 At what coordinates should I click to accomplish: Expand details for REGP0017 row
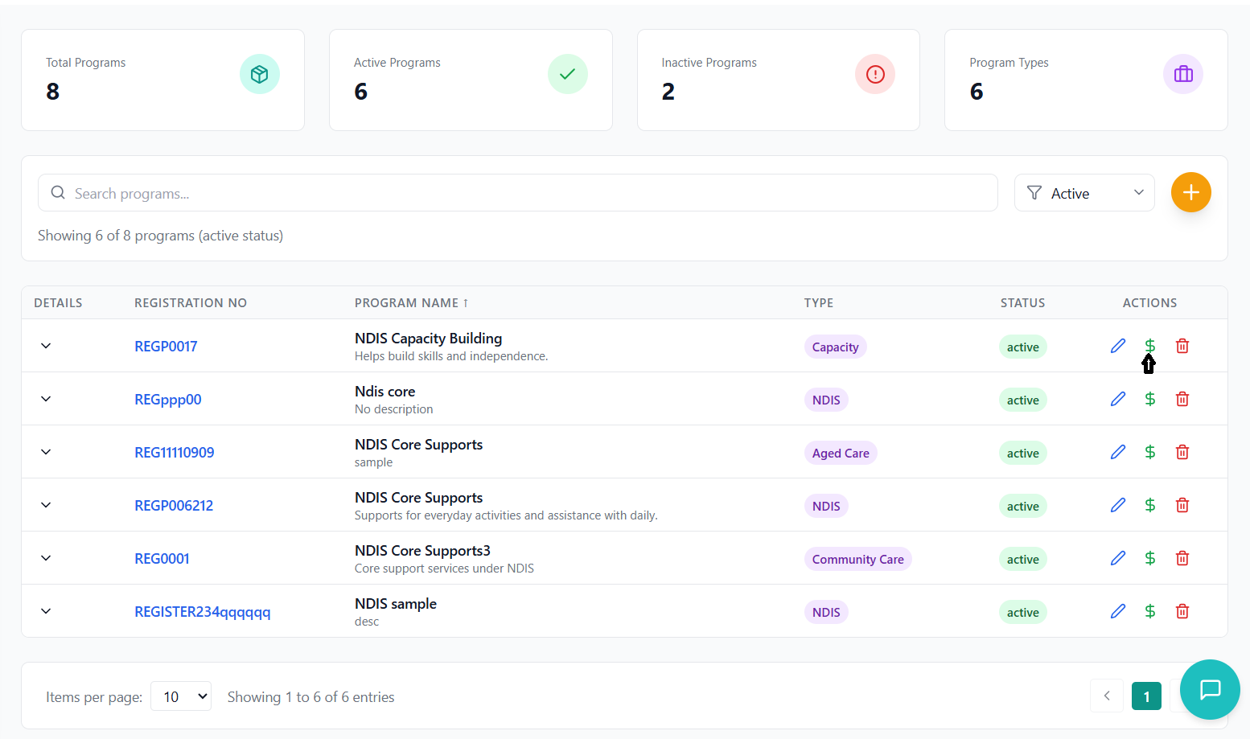(46, 346)
